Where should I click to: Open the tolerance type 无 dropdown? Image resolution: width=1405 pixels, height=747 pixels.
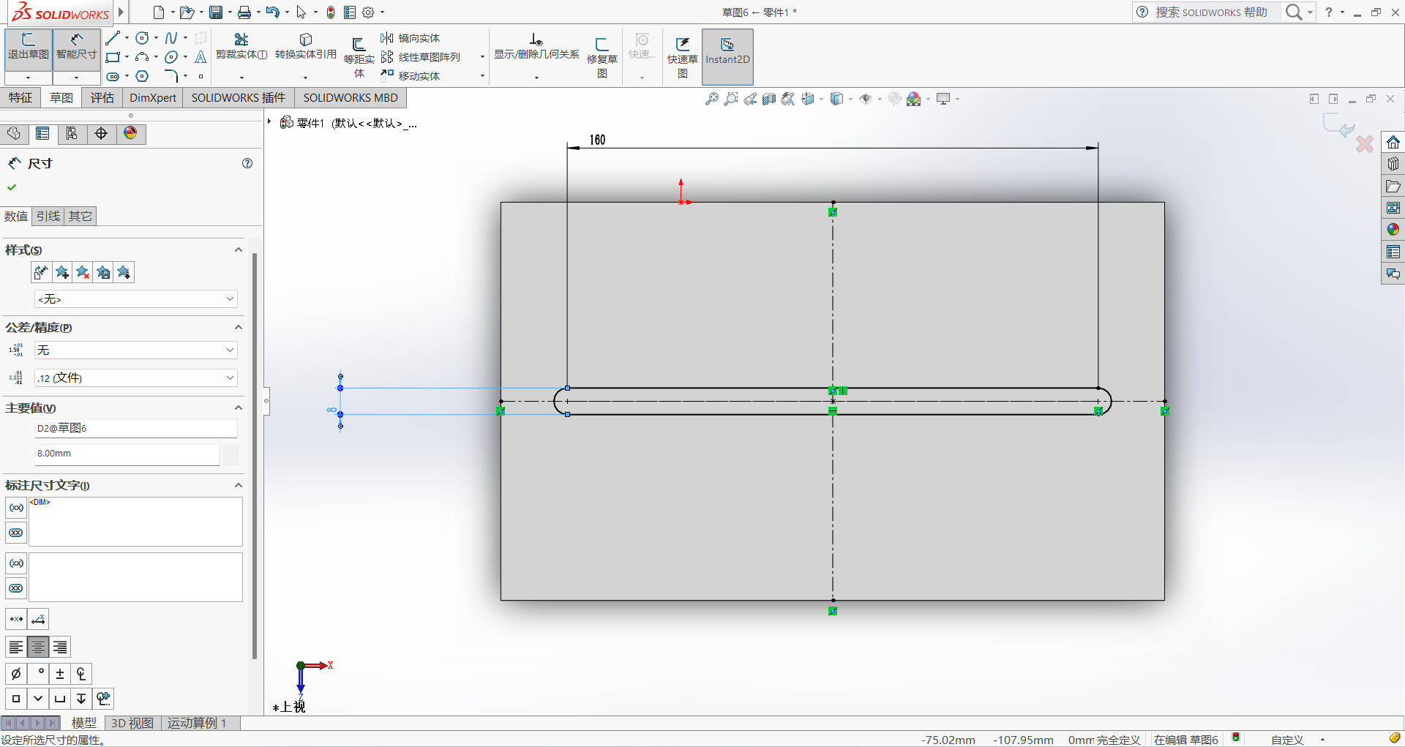(x=136, y=350)
